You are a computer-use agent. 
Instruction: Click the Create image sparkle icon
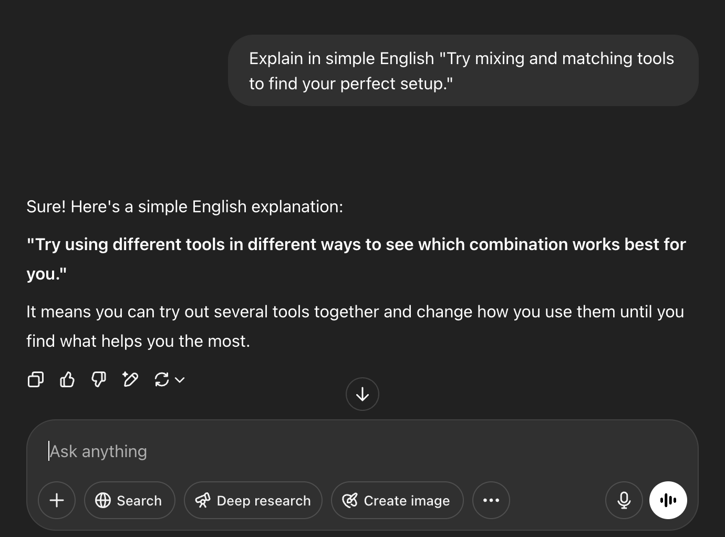[350, 500]
